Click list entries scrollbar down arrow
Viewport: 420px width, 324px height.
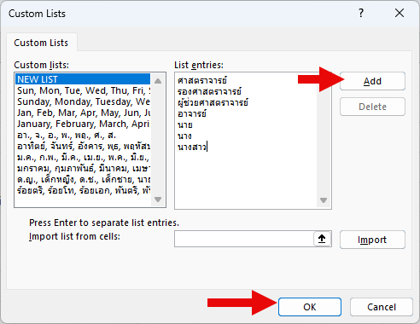[x=324, y=200]
